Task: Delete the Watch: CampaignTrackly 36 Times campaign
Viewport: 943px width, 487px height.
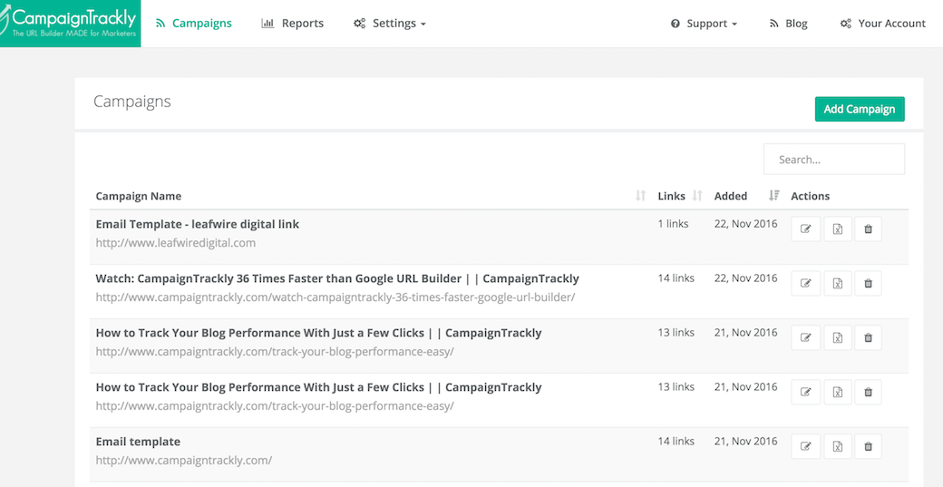Action: pyautogui.click(x=868, y=284)
